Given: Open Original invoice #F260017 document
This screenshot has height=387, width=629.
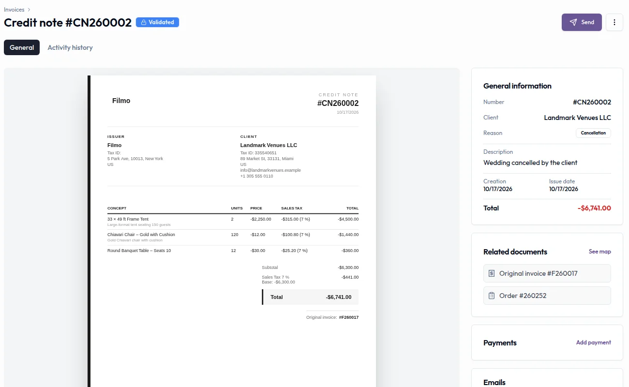Looking at the screenshot, I should click(x=547, y=273).
